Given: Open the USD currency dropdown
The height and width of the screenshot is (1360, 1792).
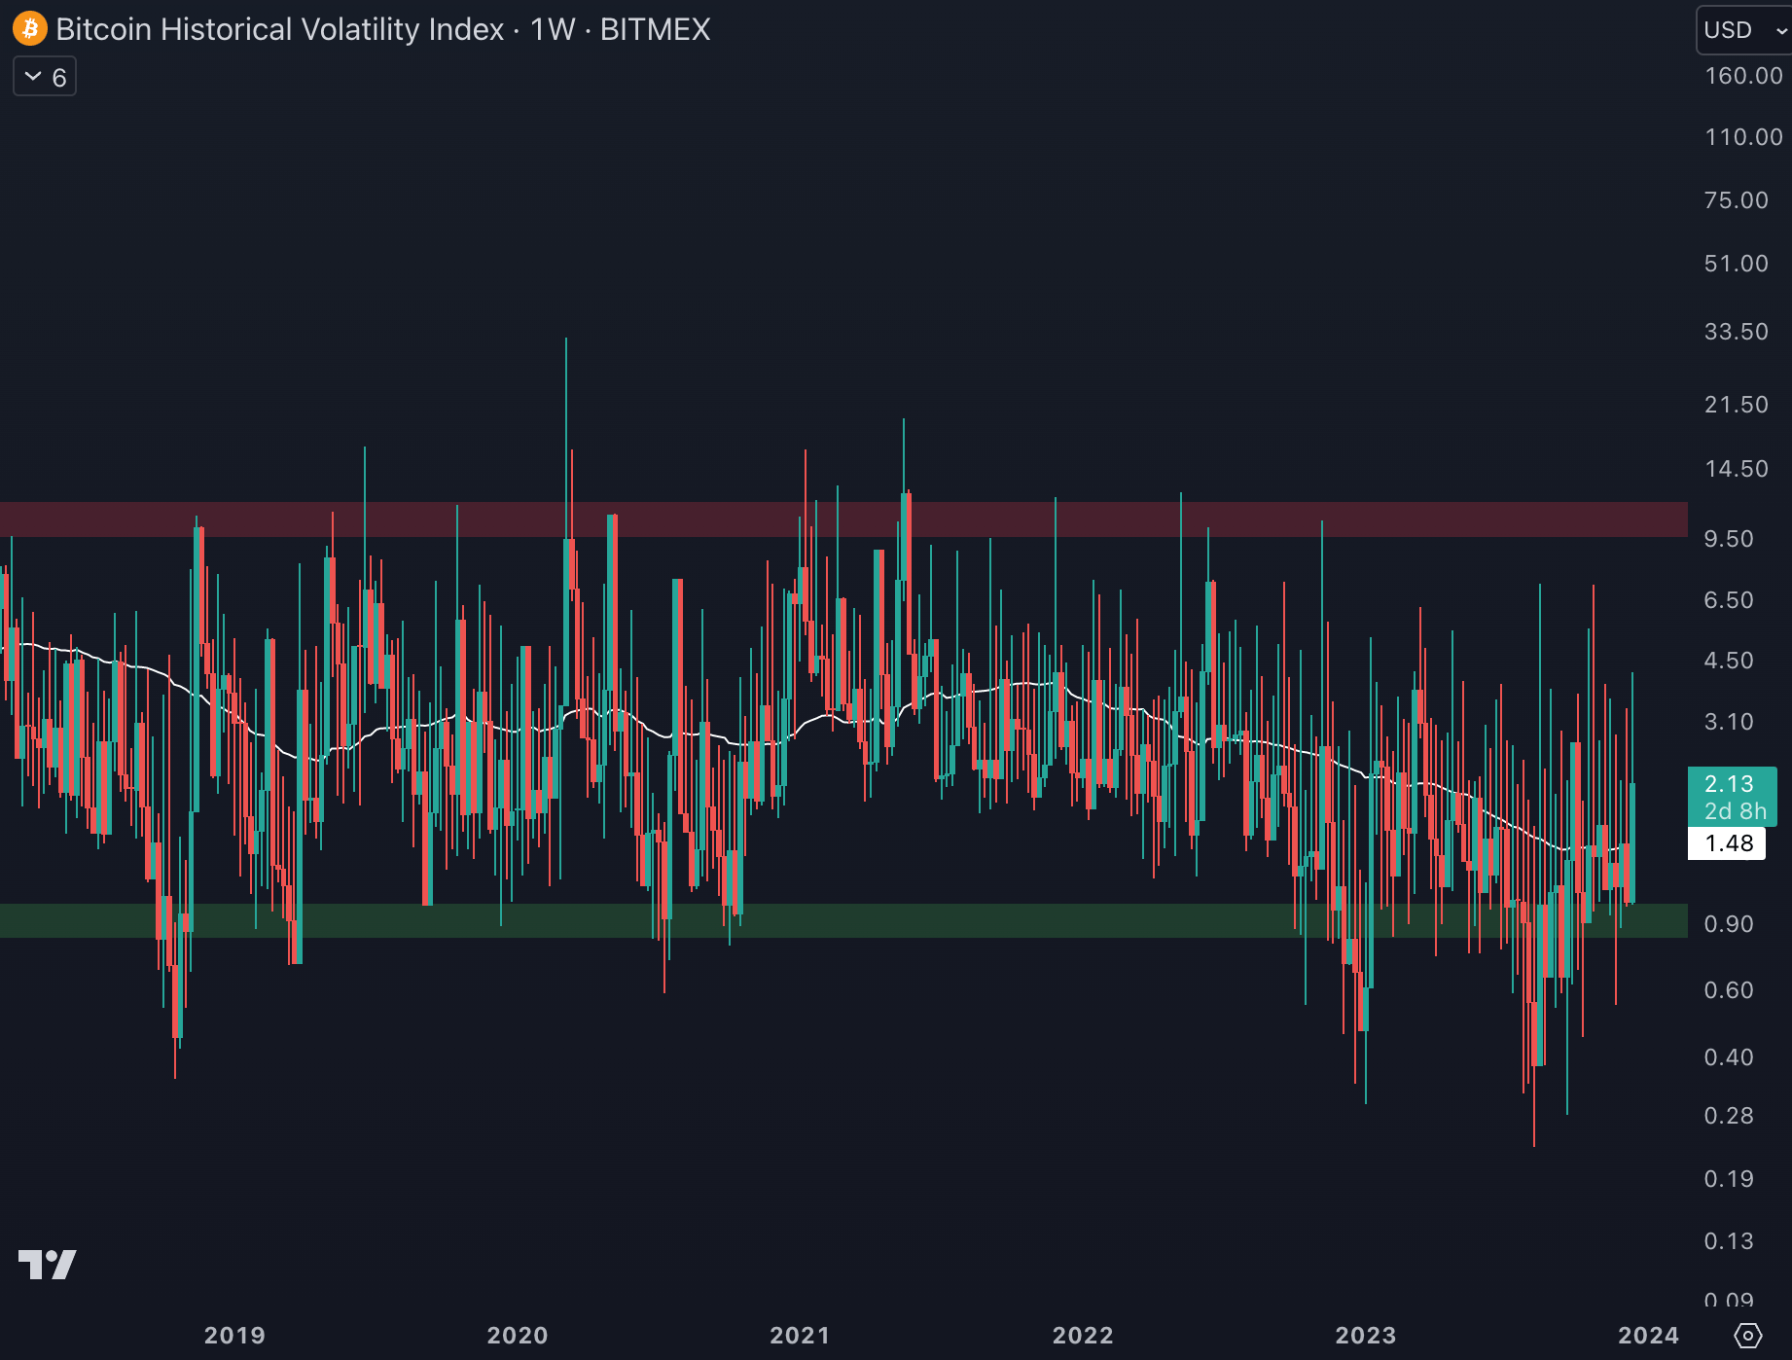Looking at the screenshot, I should pyautogui.click(x=1742, y=30).
